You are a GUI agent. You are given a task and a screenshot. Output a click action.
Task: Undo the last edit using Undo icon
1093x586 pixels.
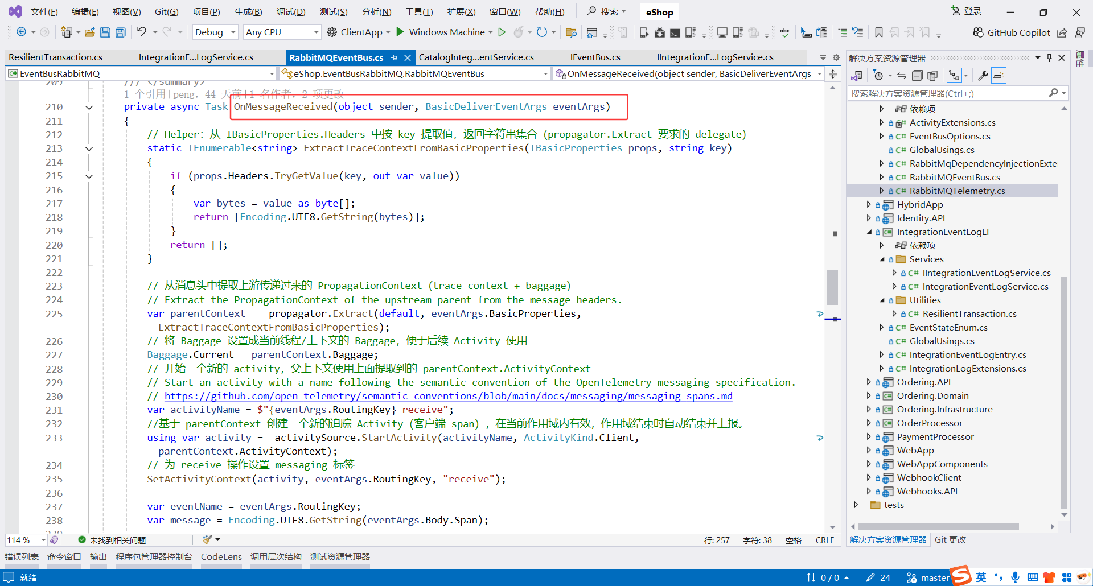(142, 32)
